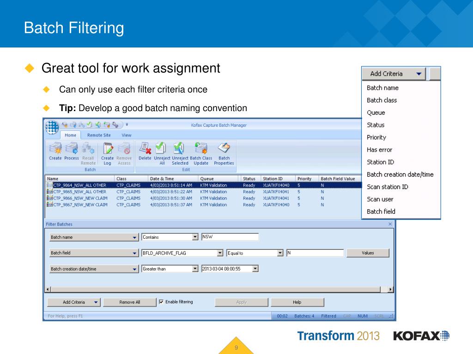Open the Add Criteria dropdown beside Remove All
The image size is (473, 354).
[73, 302]
